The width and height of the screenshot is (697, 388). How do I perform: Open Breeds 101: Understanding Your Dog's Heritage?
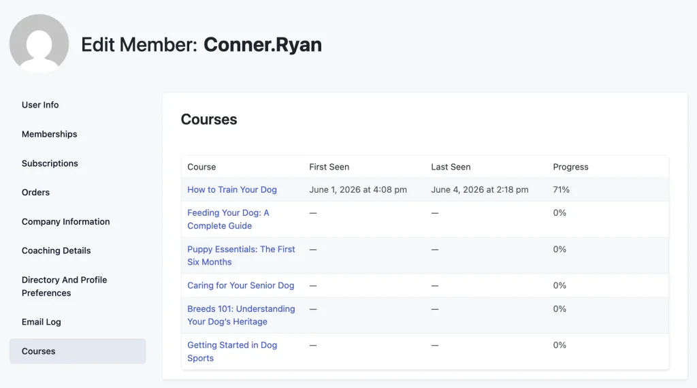(x=241, y=315)
